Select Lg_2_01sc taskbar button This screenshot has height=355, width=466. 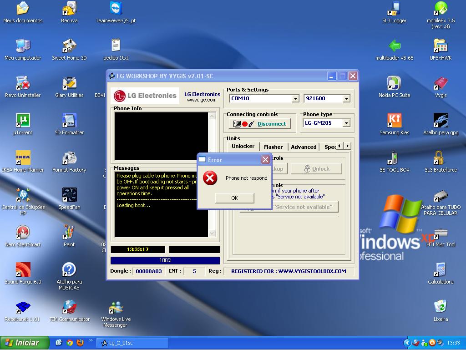tap(132, 343)
